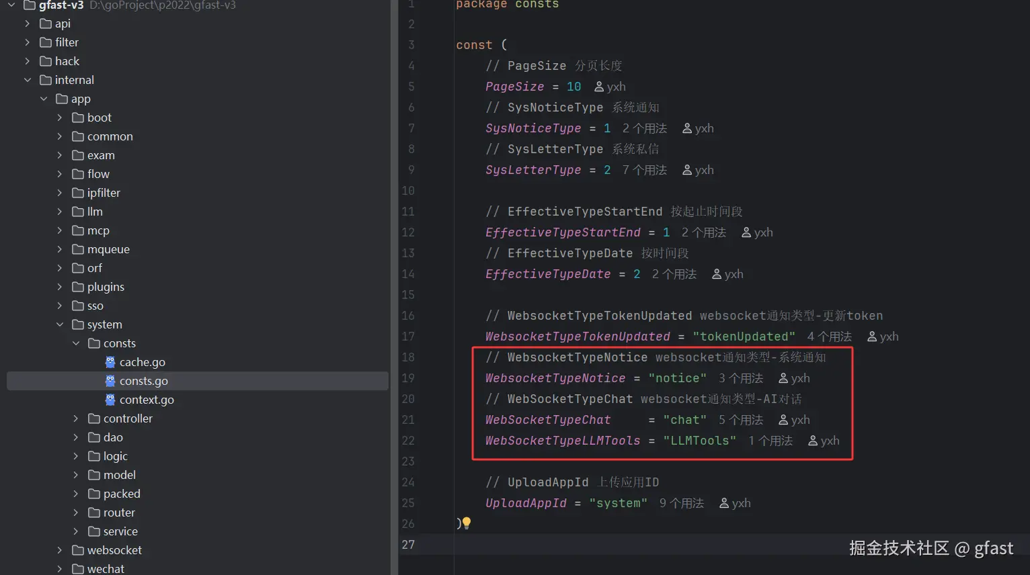This screenshot has height=575, width=1030.
Task: Click '3 个用法' hint after WebsocketTypeNotice
Action: [741, 378]
